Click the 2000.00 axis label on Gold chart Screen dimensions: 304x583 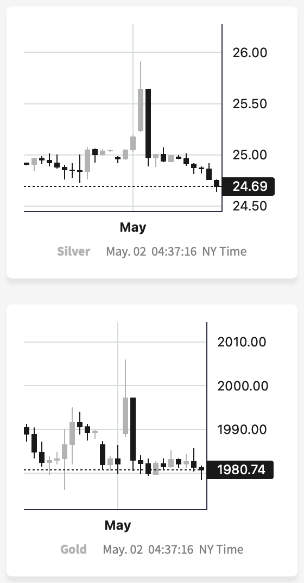(x=243, y=386)
